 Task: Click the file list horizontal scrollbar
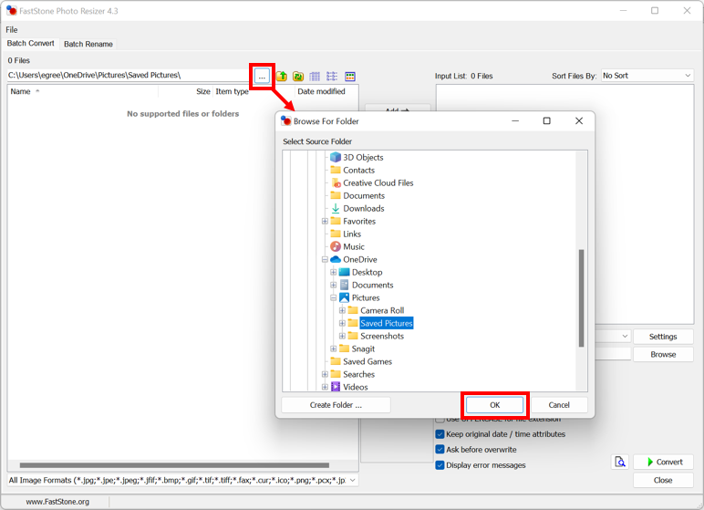(174, 465)
